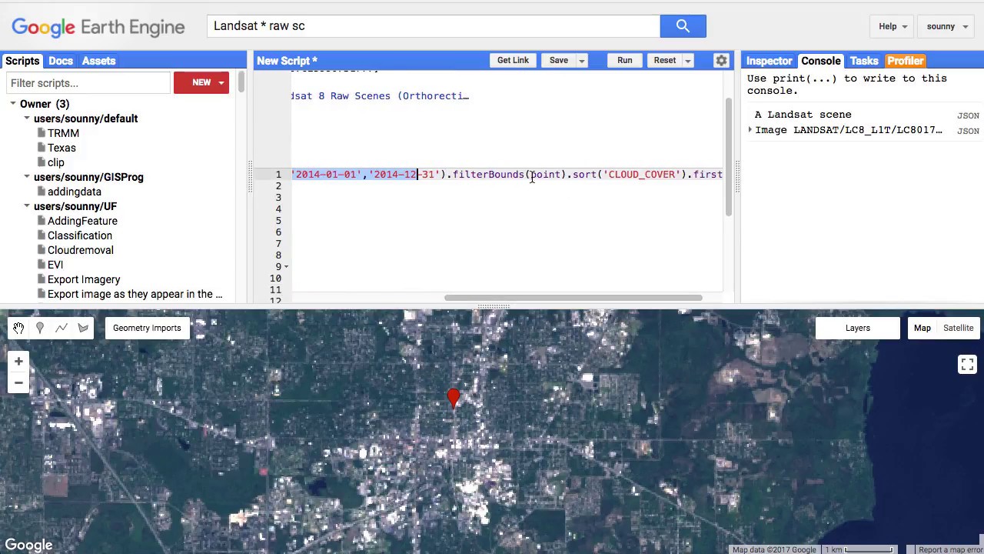Switch map to Map view
Image resolution: width=984 pixels, height=554 pixels.
[922, 328]
